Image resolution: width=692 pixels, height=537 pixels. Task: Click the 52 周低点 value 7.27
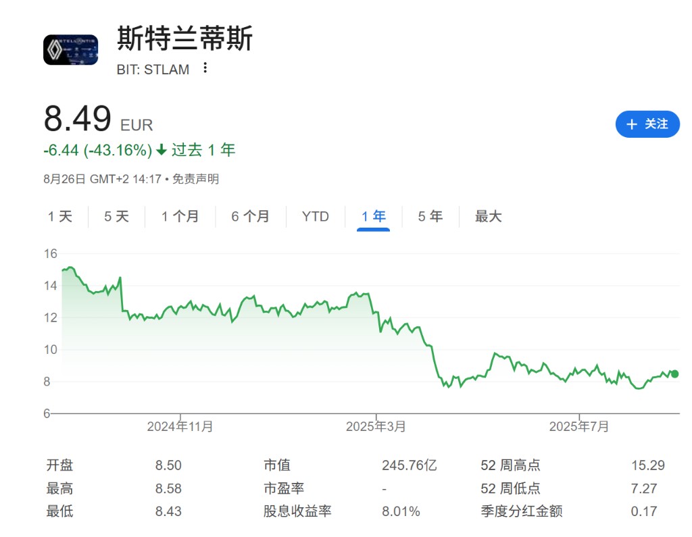click(x=644, y=489)
